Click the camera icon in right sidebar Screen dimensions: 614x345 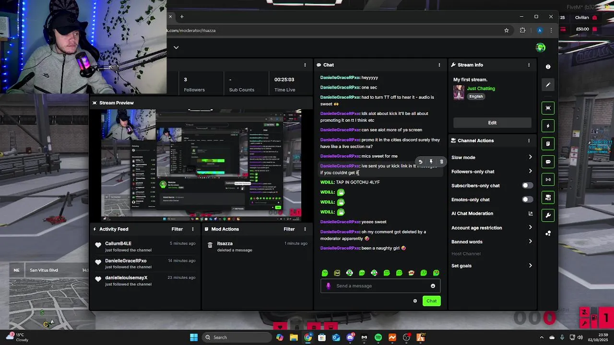pyautogui.click(x=548, y=197)
